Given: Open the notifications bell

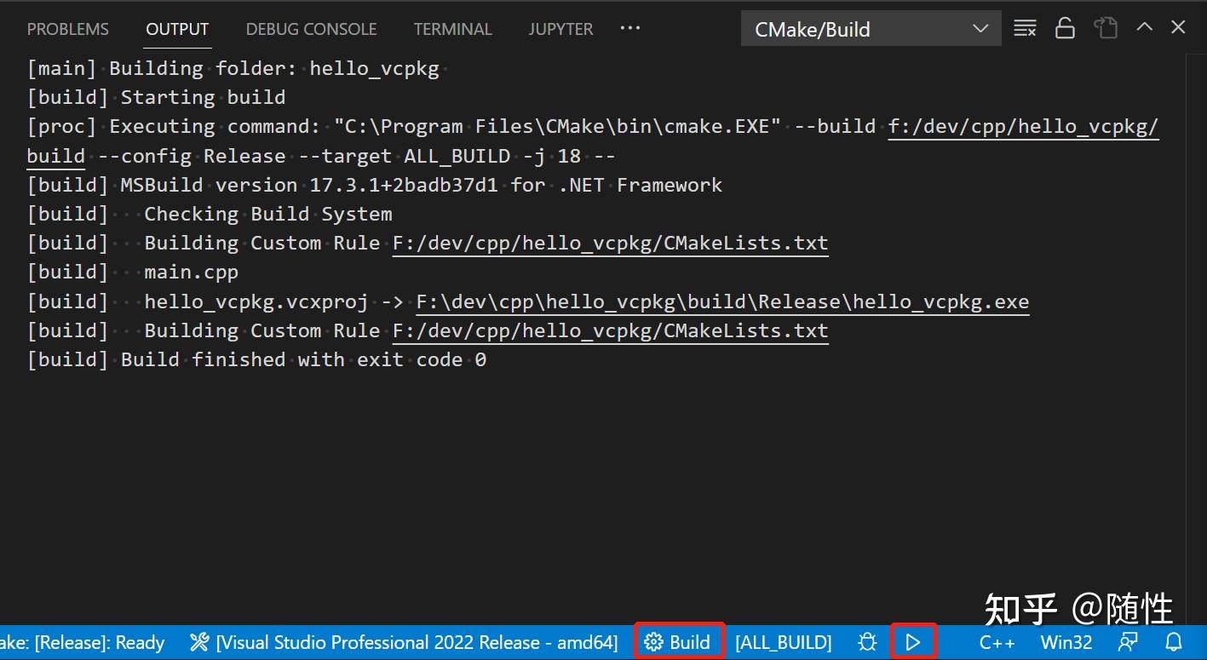Looking at the screenshot, I should click(1175, 641).
